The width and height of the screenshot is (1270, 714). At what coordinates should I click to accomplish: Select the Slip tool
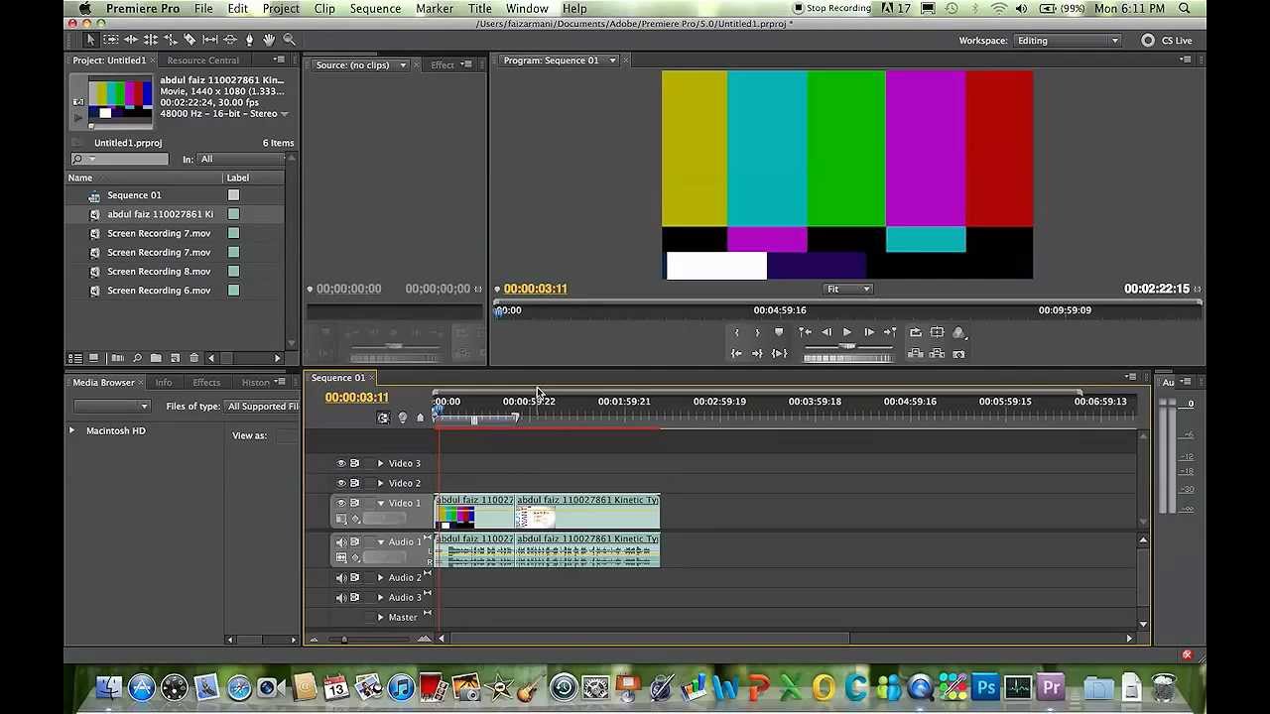point(209,40)
